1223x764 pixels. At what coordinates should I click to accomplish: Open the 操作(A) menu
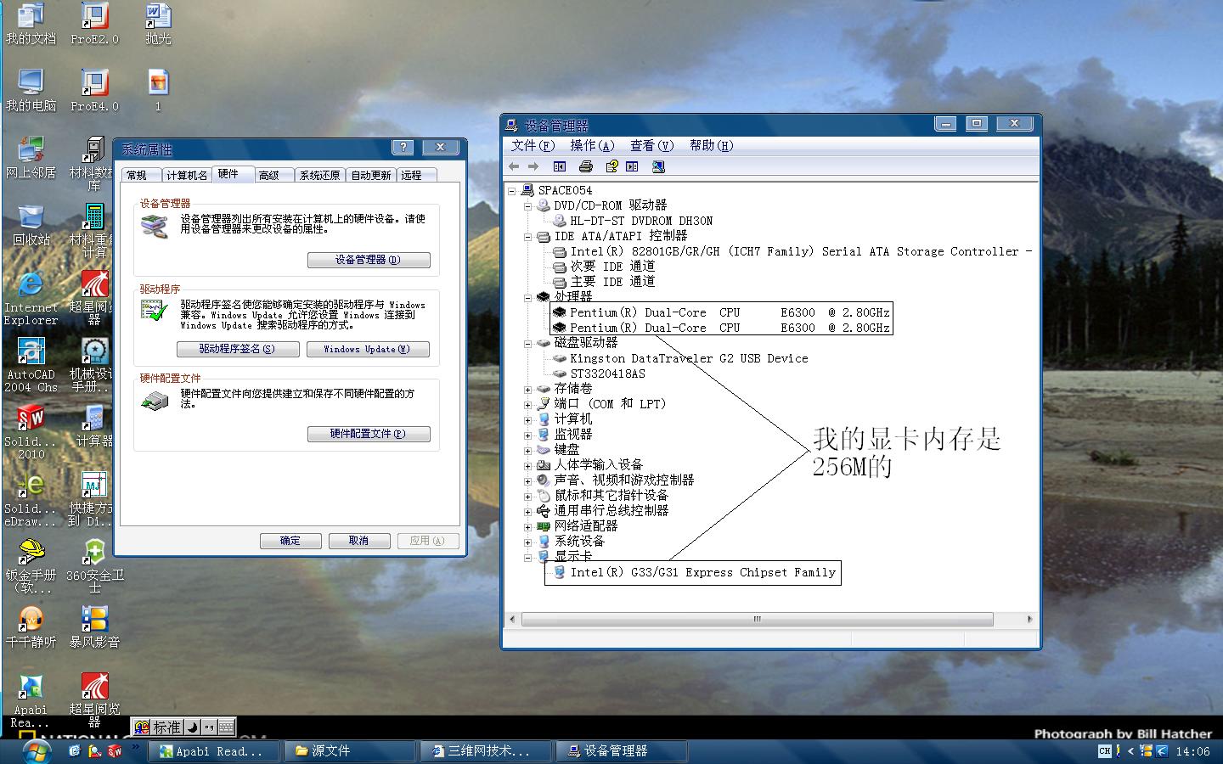(592, 145)
